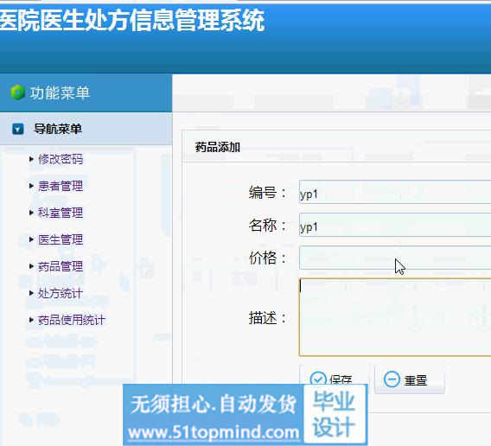Click the www.51topmind.com link banner
The height and width of the screenshot is (446, 491).
point(214,432)
